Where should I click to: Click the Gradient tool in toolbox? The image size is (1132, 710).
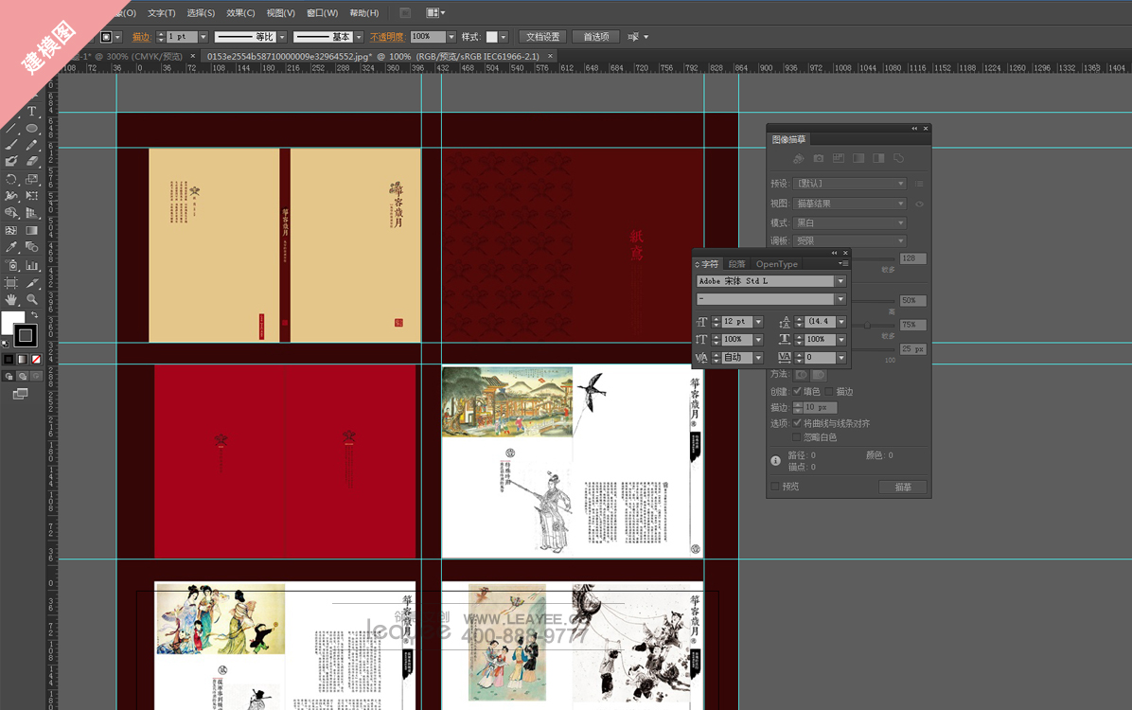coord(31,230)
